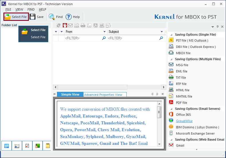Click the MHTML save icon in mail toolbar
The image size is (226, 158).
108,25
